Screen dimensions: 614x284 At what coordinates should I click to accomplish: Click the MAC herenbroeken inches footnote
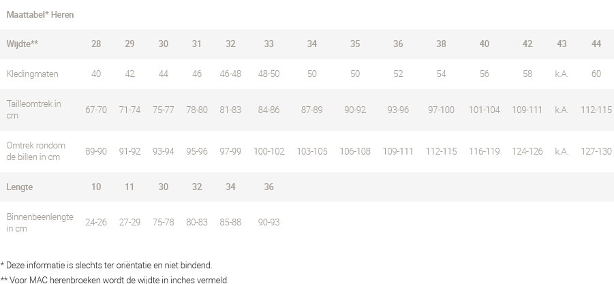point(115,279)
